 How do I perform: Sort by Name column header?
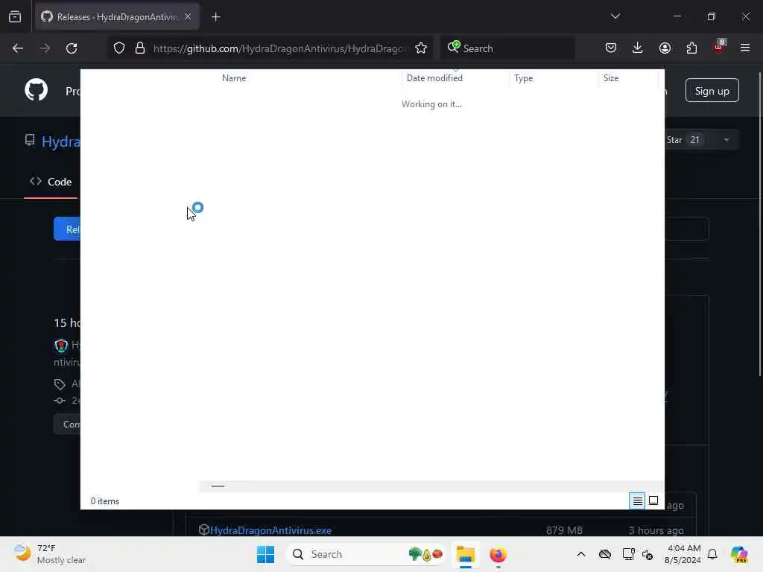(233, 77)
